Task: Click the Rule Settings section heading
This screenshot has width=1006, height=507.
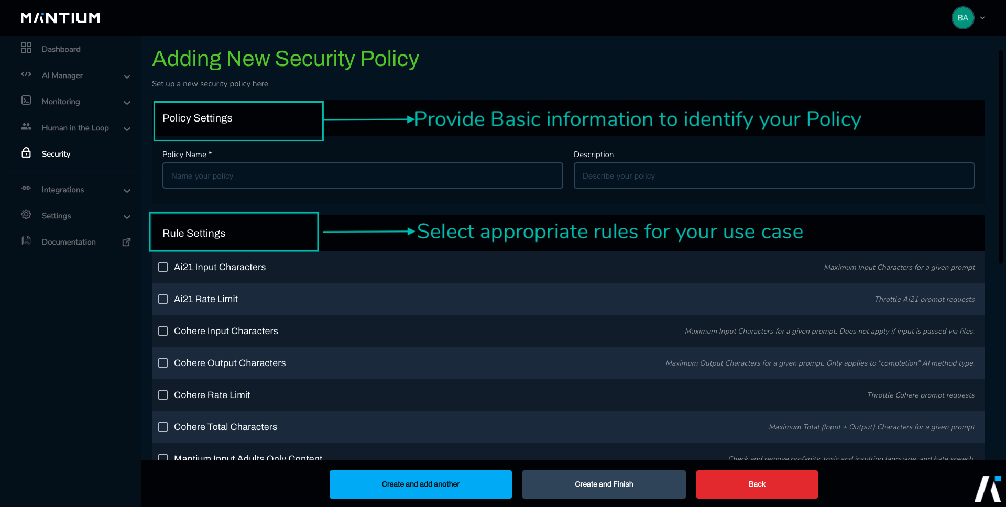Action: (x=194, y=234)
